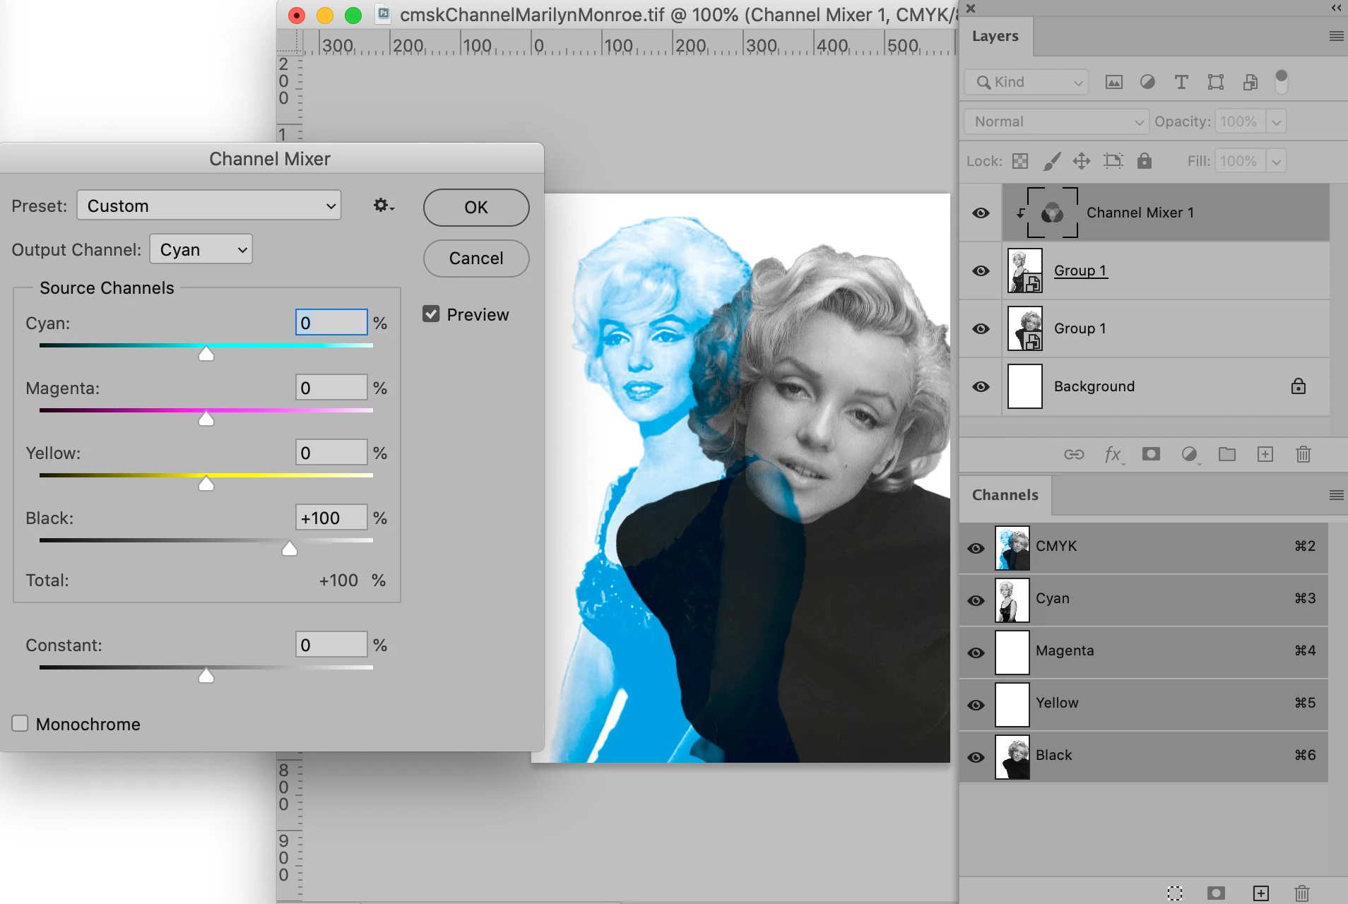Hide the Black channel
This screenshot has height=904, width=1348.
coord(976,758)
